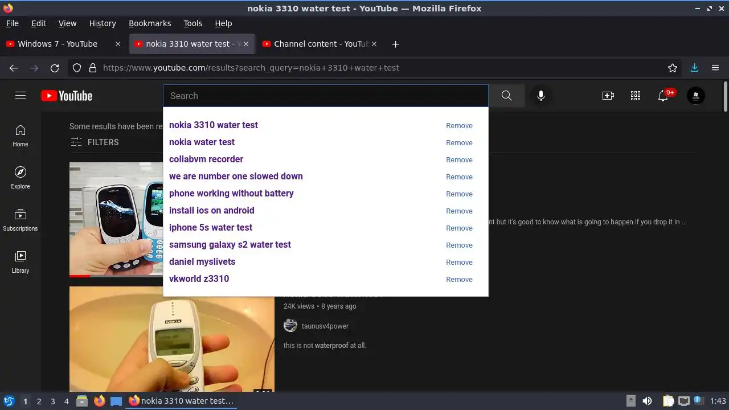Select suggestion 'phone working without battery'
The height and width of the screenshot is (410, 729).
coord(231,193)
